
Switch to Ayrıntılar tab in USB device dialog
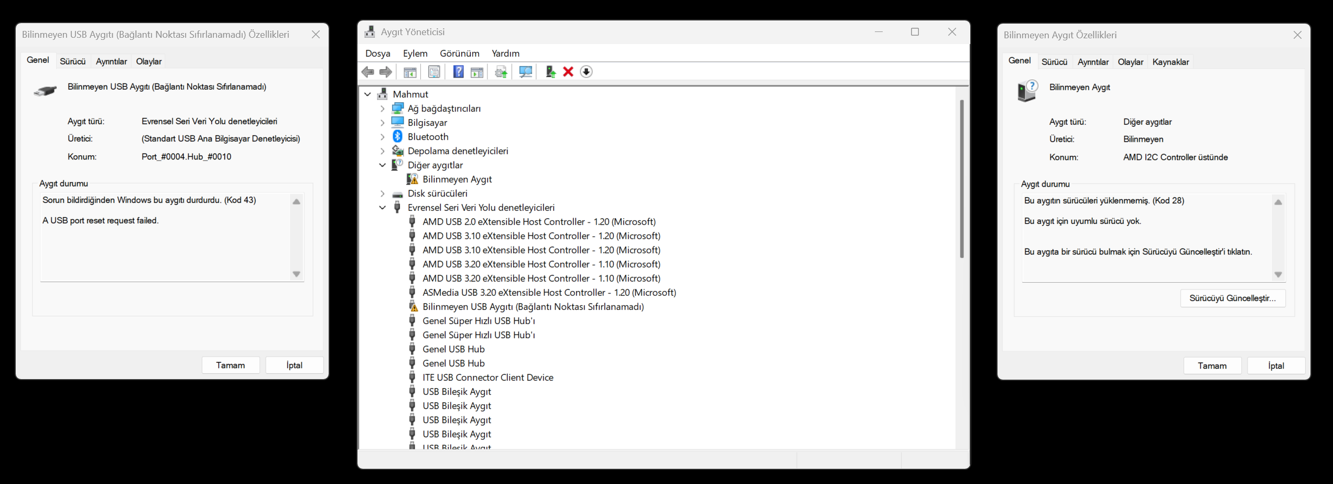point(111,61)
